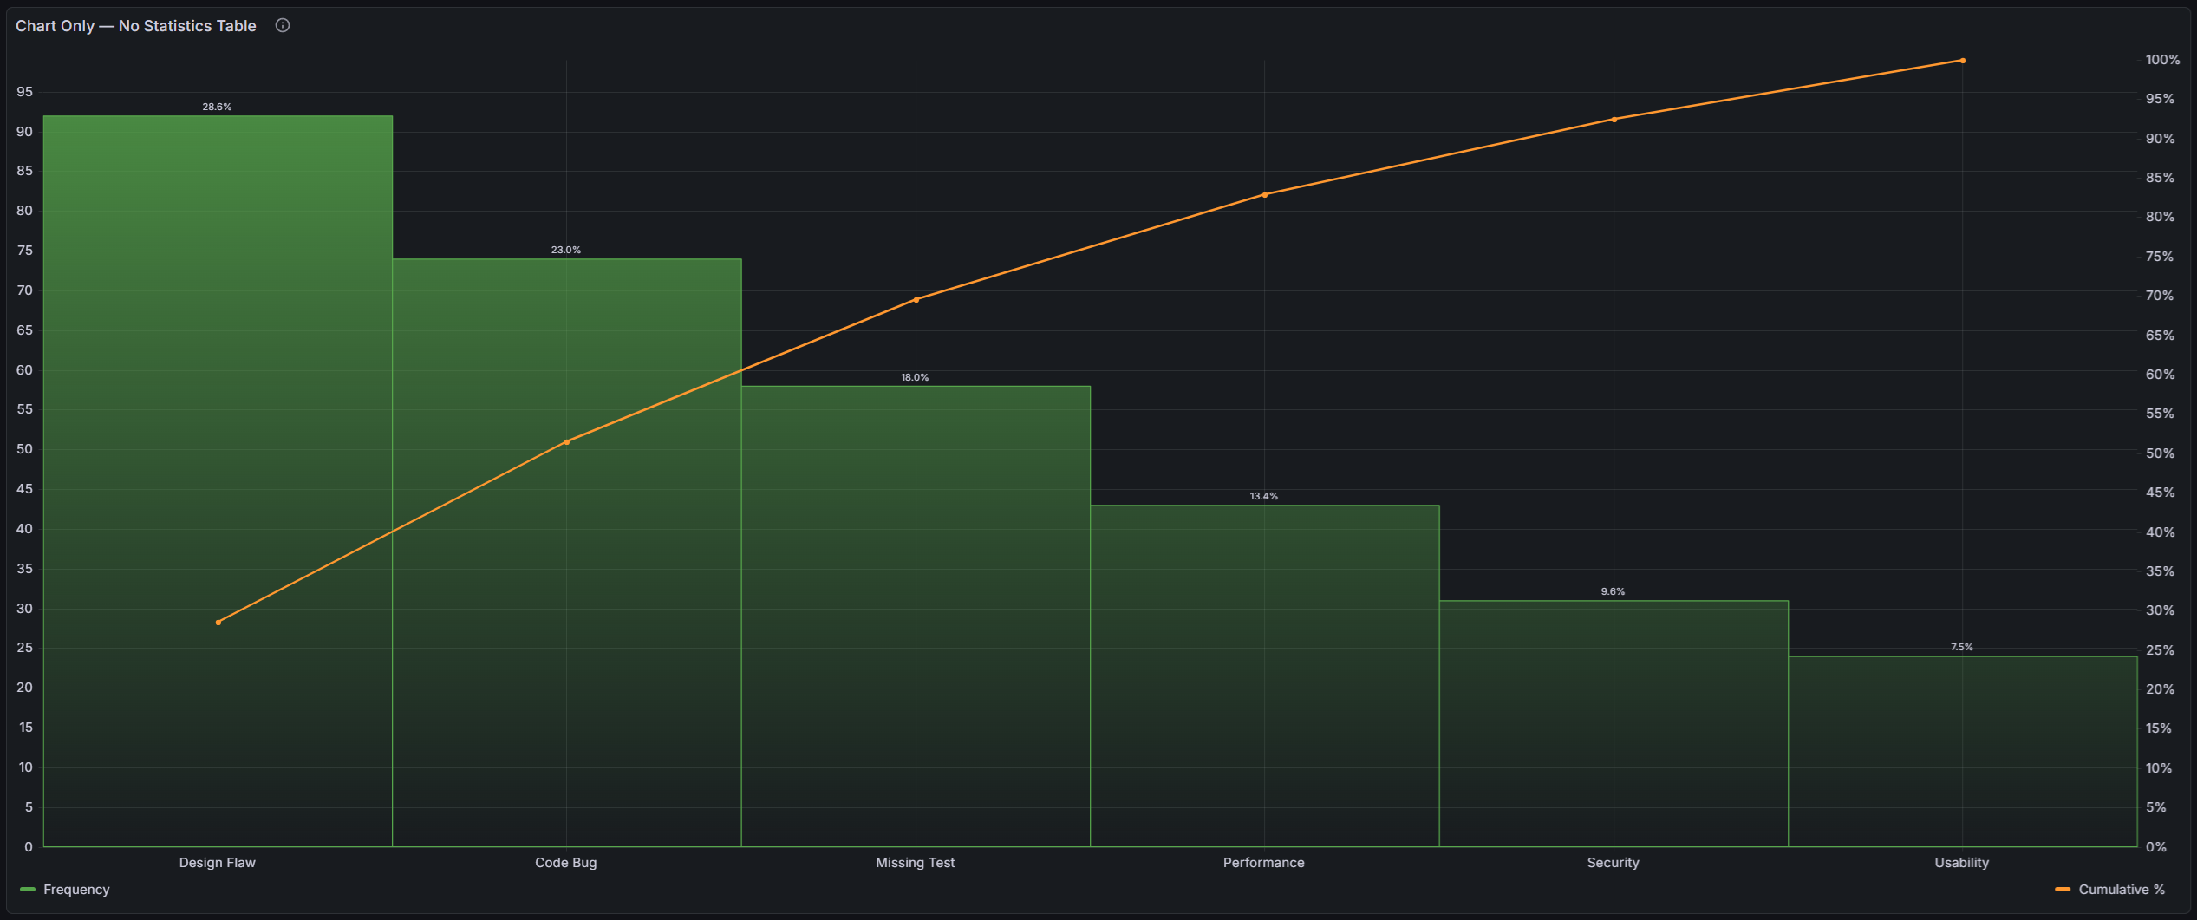Click the Design Flaw x-axis label
This screenshot has height=920, width=2197.
pos(217,863)
